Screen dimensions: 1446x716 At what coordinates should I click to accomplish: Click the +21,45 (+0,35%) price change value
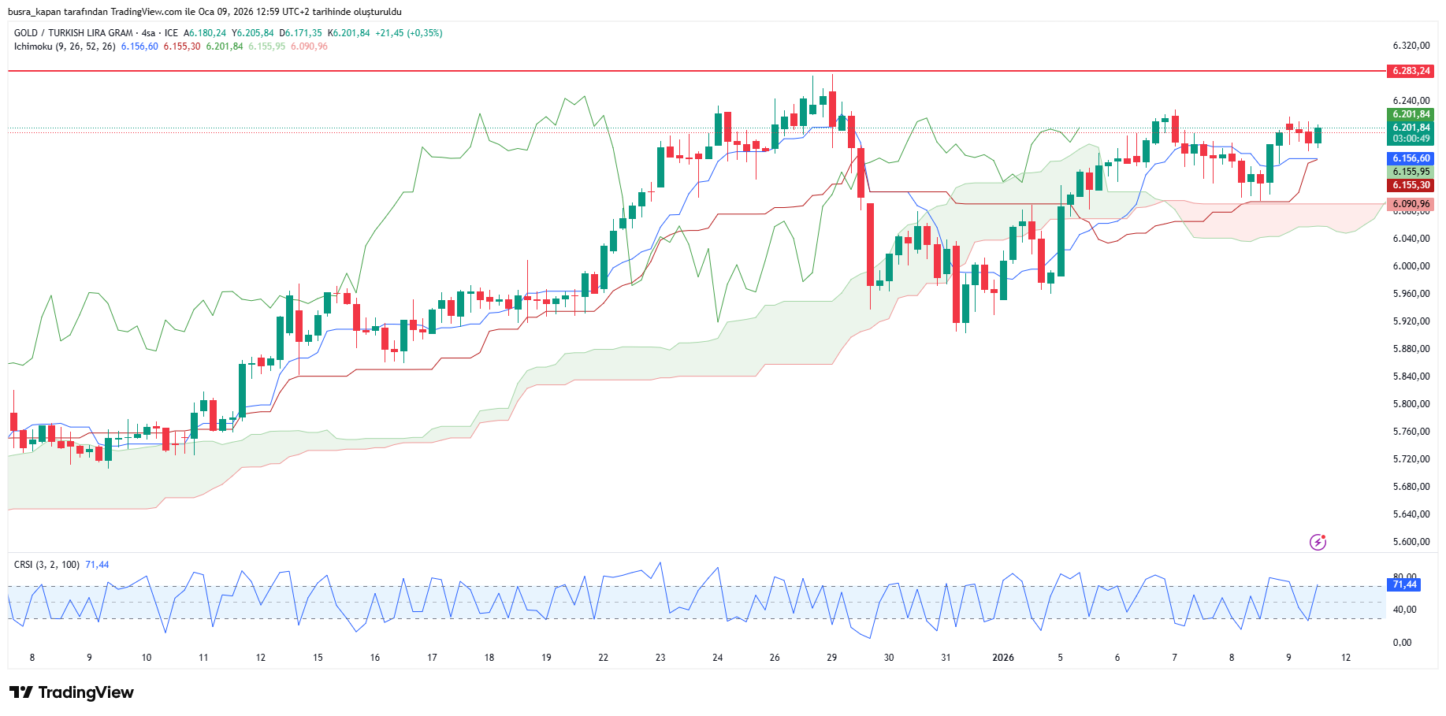click(408, 33)
